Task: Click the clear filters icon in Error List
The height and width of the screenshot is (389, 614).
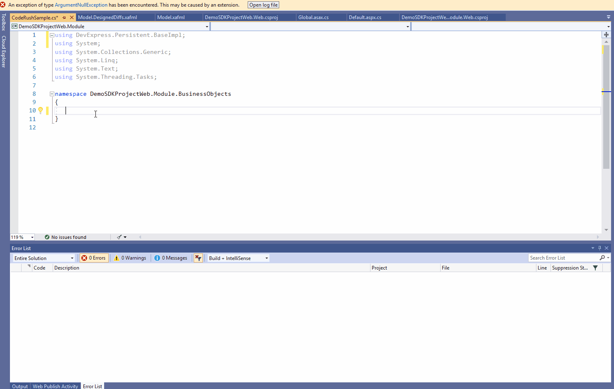Action: [198, 258]
